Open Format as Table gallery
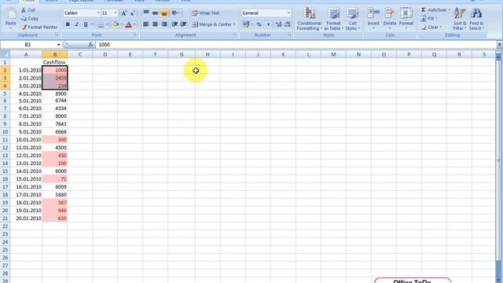The image size is (503, 283). coord(333,19)
